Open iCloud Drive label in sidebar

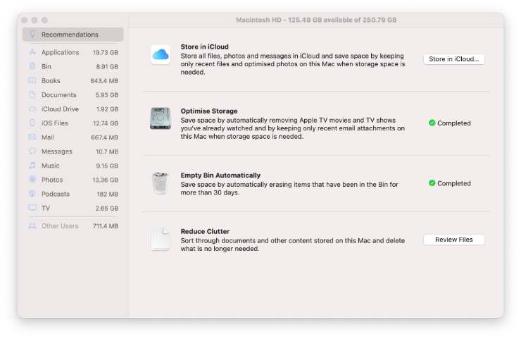click(x=60, y=109)
